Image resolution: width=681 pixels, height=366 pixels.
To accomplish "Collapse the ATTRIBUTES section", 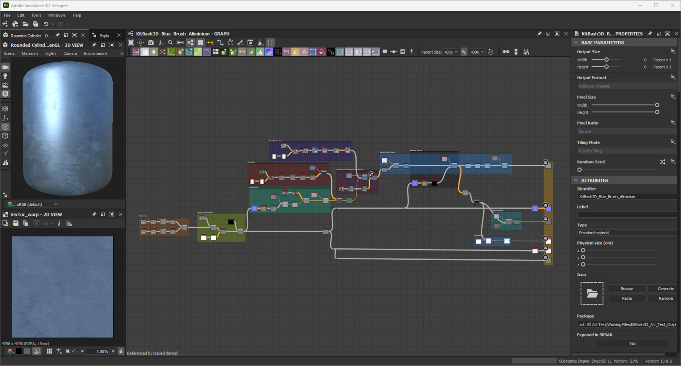I will pos(576,180).
